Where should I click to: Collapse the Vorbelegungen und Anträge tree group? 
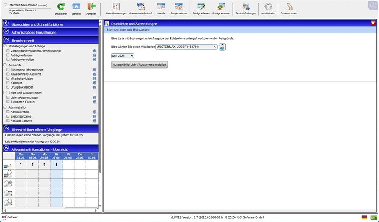(5, 46)
